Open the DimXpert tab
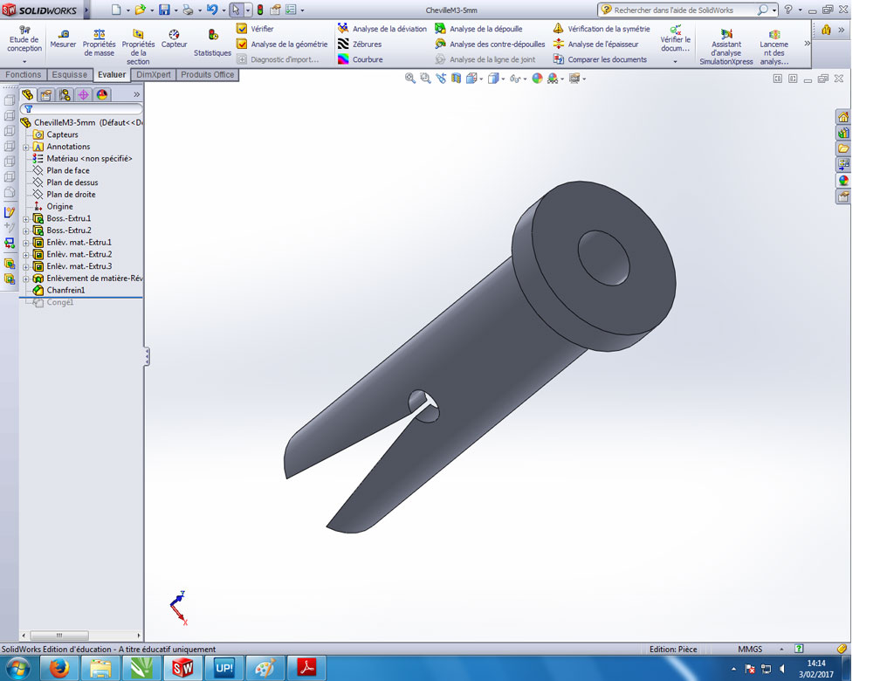 tap(154, 75)
